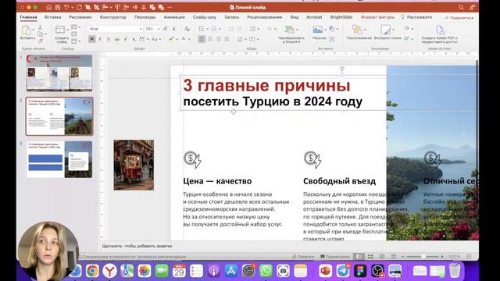Click the Format Painter brush icon
This screenshot has width=500, height=281.
[40, 41]
